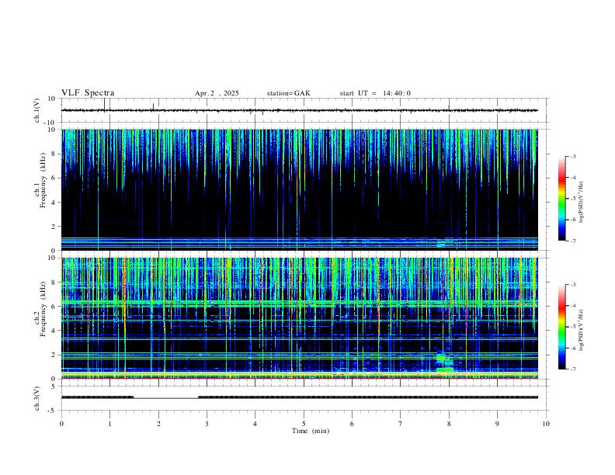This screenshot has width=615, height=475.
Task: Click time axis tick label '8'
Action: coord(449,424)
